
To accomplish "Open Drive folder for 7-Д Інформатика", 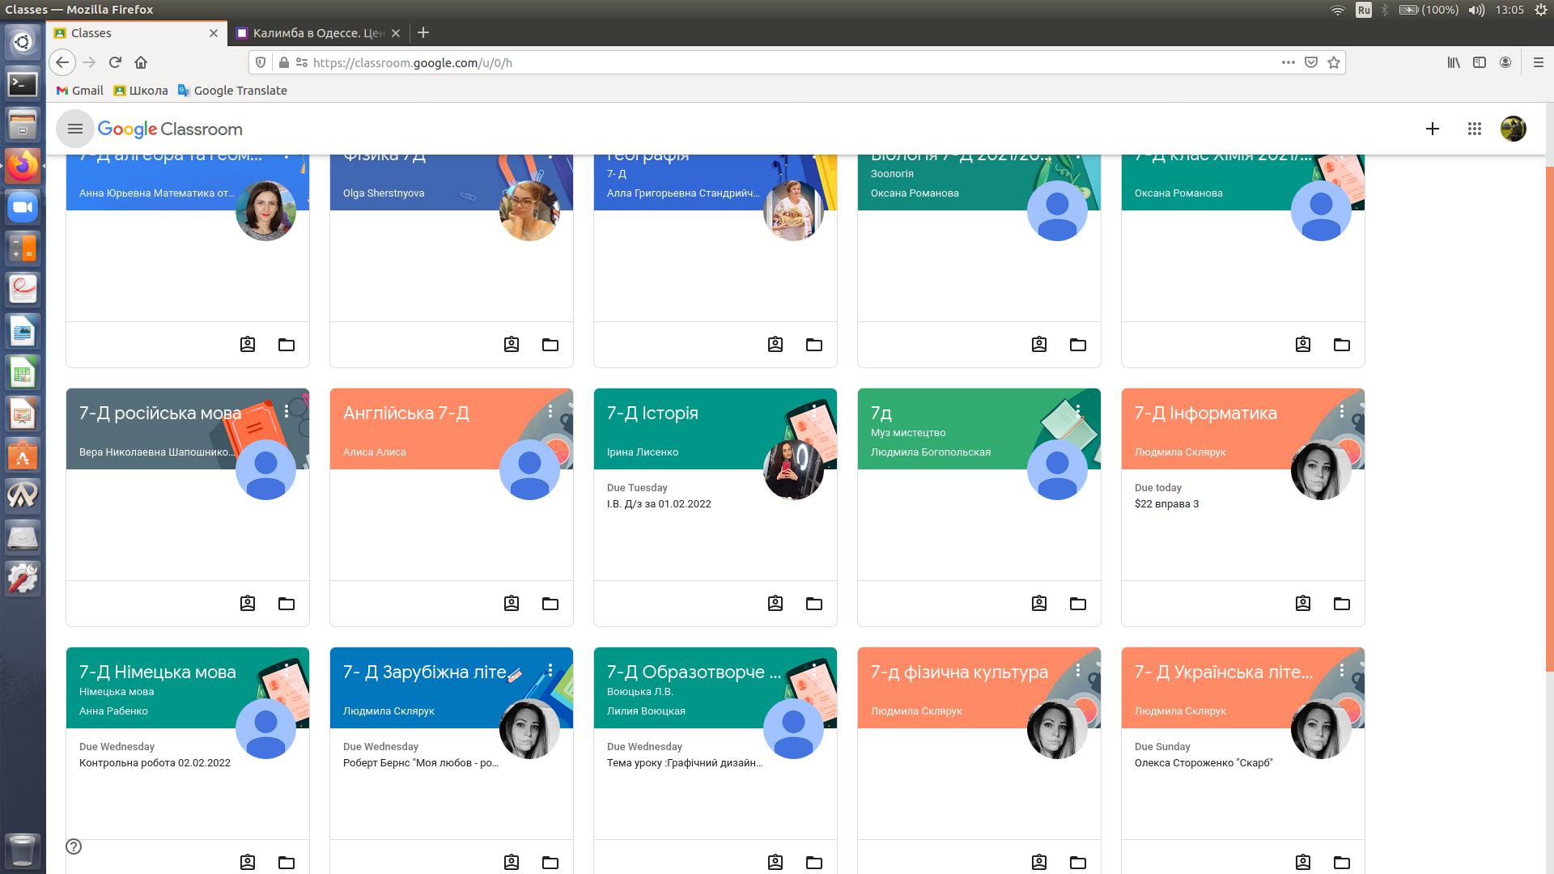I will click(1342, 604).
